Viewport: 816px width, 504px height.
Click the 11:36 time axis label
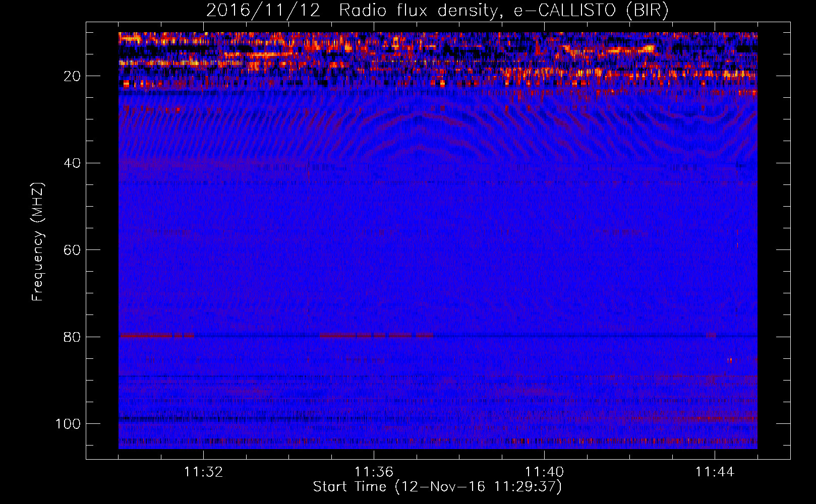coord(374,472)
